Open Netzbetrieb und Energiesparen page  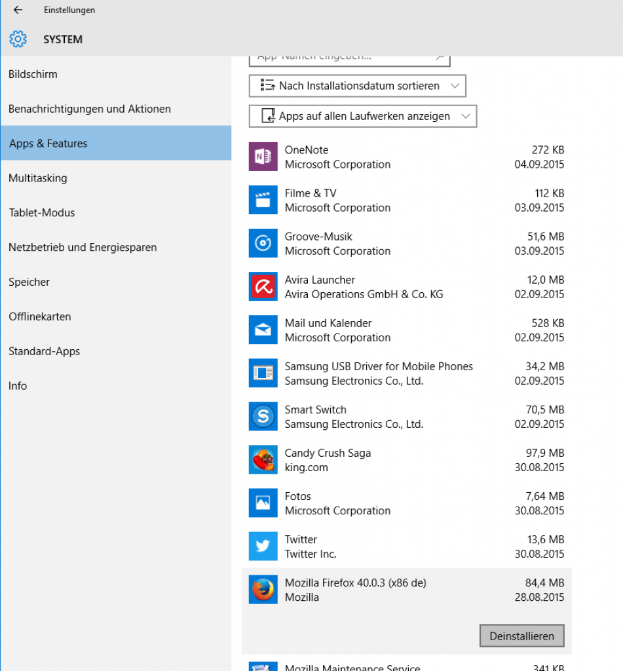coord(115,247)
